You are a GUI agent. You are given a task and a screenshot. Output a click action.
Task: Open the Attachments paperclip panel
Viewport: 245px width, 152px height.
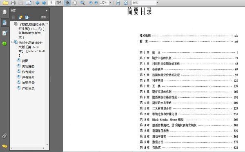pos(4,136)
